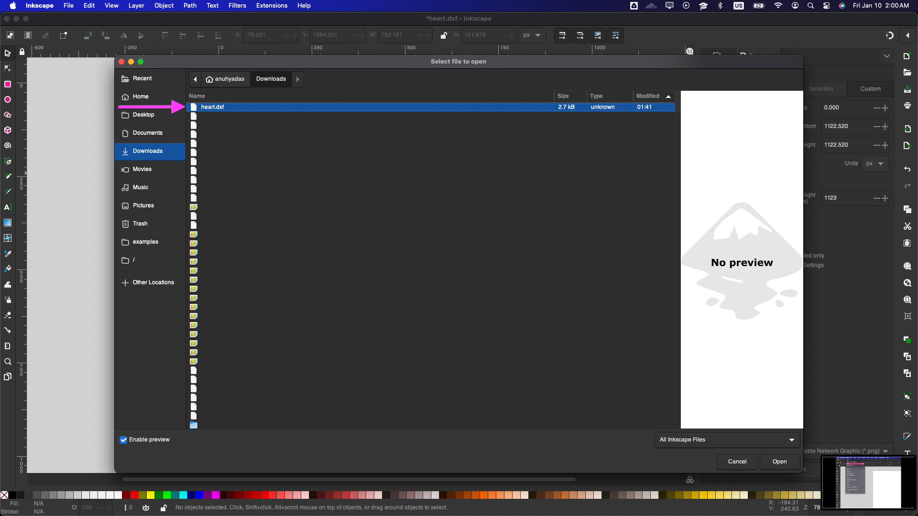Open the Path menu
This screenshot has width=918, height=516.
(190, 6)
